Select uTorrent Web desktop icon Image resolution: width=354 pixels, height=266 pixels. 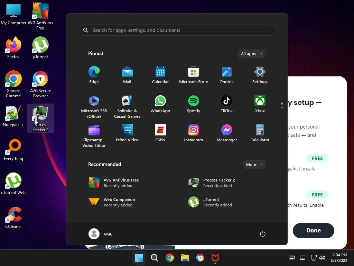[x=13, y=184]
